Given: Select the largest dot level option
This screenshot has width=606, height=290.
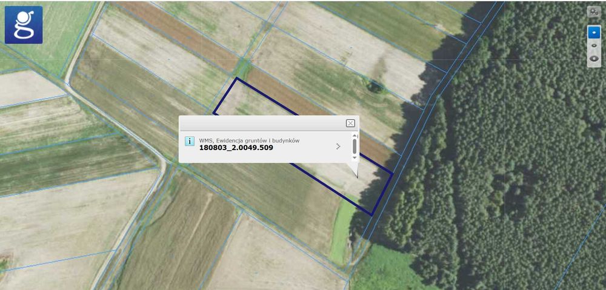Looking at the screenshot, I should tap(594, 59).
